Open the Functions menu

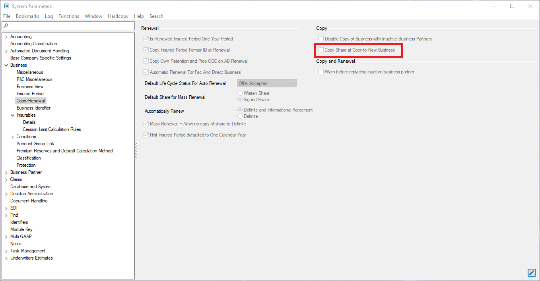point(69,16)
